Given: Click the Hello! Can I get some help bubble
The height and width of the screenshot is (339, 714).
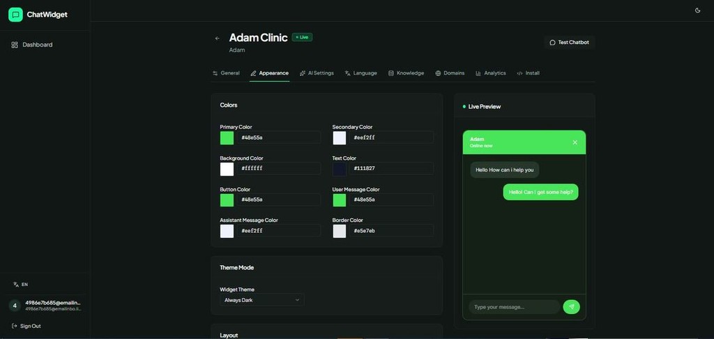Looking at the screenshot, I should (x=540, y=192).
